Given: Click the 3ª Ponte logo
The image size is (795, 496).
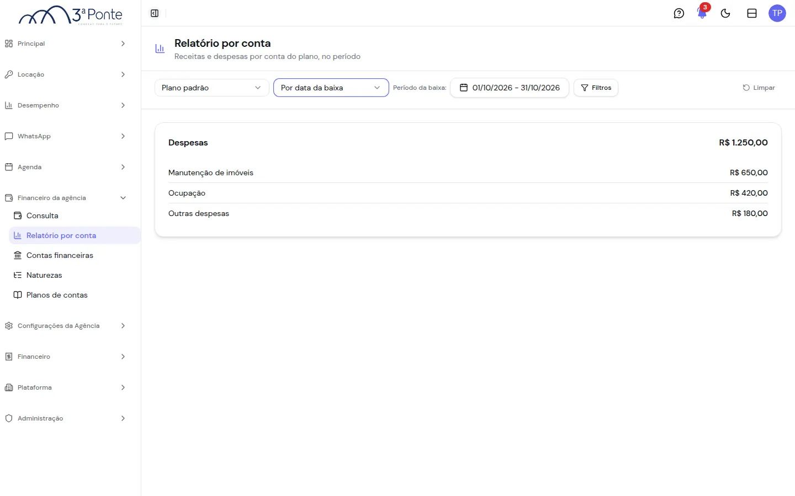Looking at the screenshot, I should 71,15.
